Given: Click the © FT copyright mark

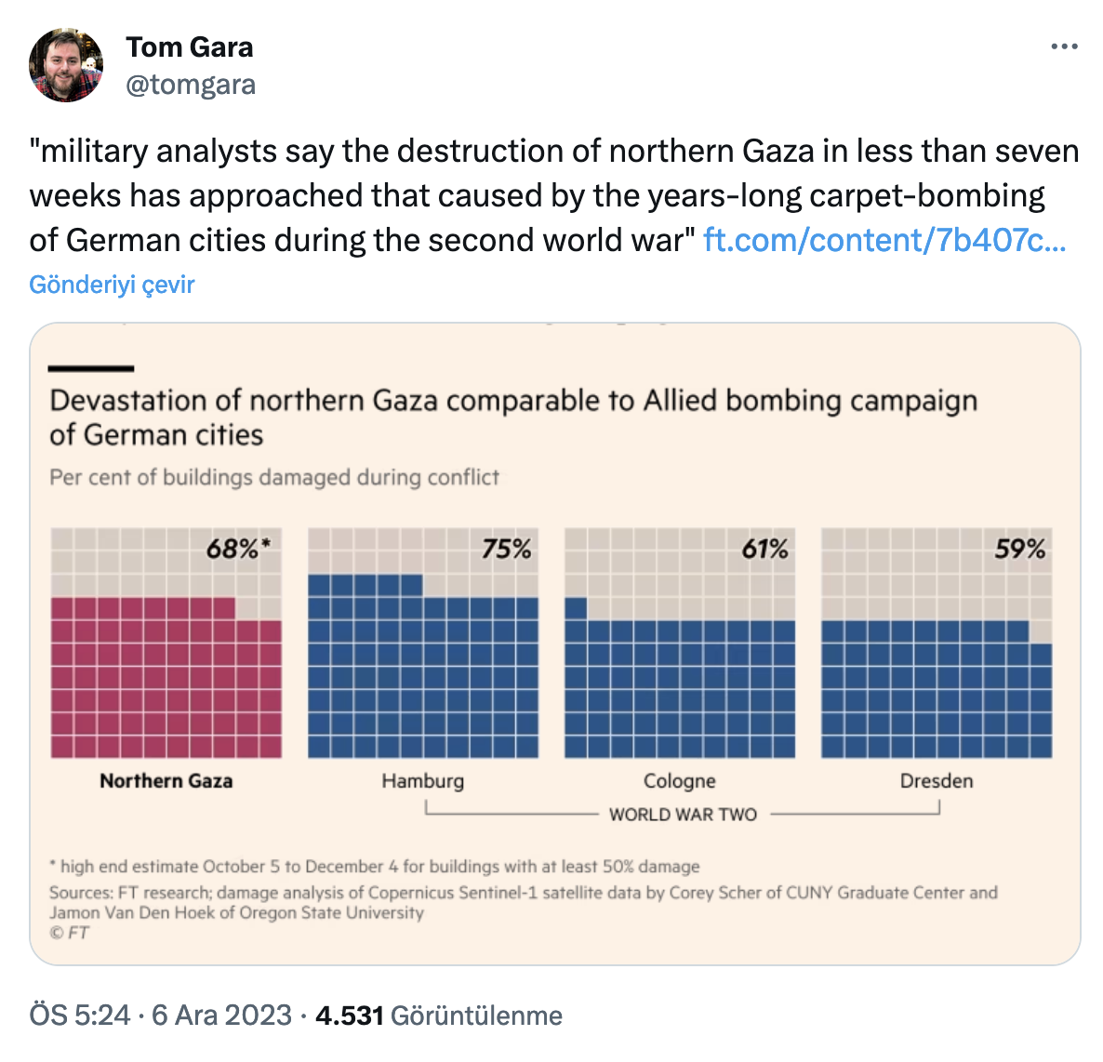Looking at the screenshot, I should (x=70, y=933).
